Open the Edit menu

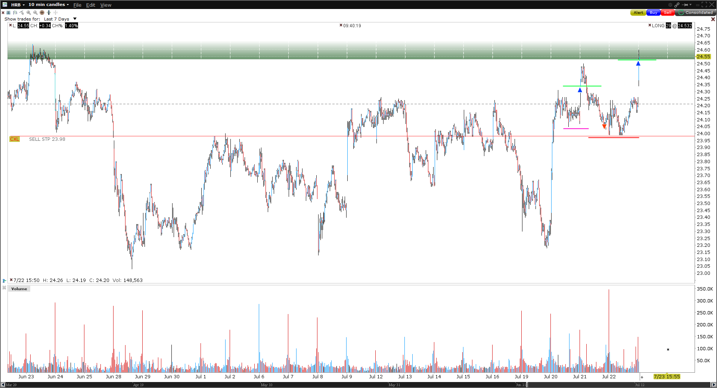91,5
